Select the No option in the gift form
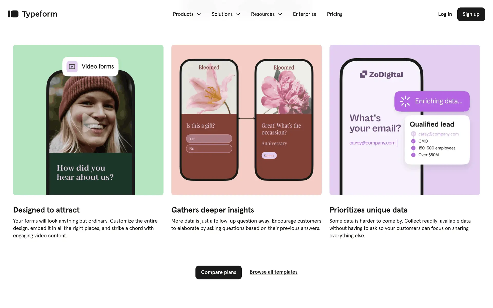The image size is (493, 308). (x=209, y=149)
